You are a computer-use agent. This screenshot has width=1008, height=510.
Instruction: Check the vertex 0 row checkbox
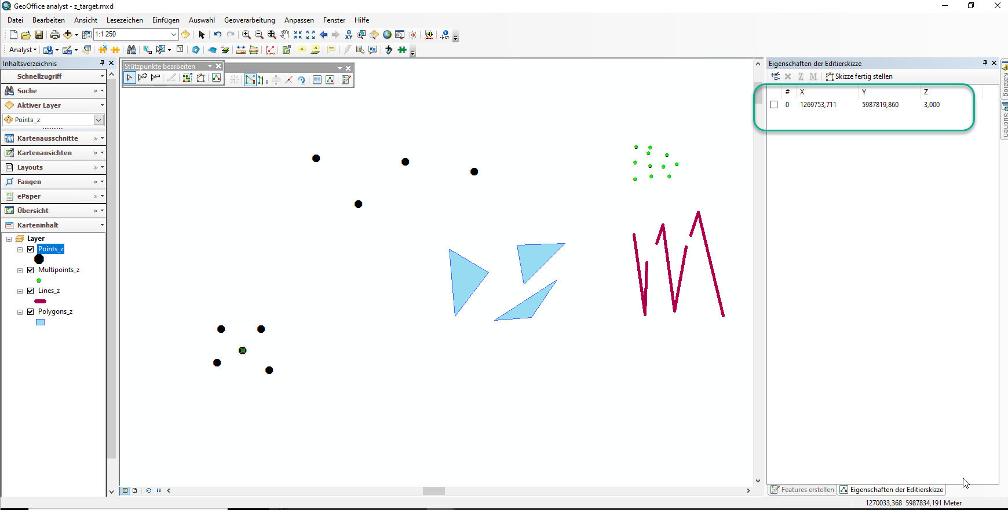(773, 105)
